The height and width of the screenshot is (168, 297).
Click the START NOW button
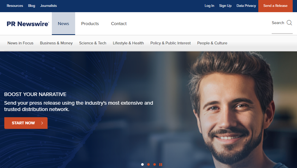[x=26, y=123]
